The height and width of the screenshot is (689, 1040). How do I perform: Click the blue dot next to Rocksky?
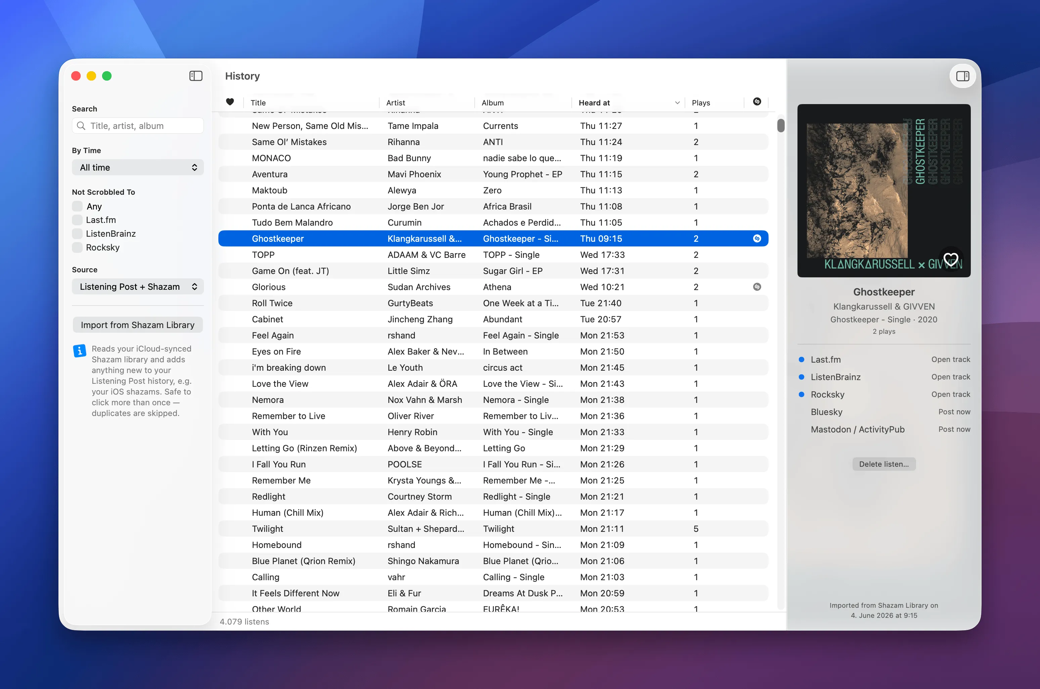point(801,395)
